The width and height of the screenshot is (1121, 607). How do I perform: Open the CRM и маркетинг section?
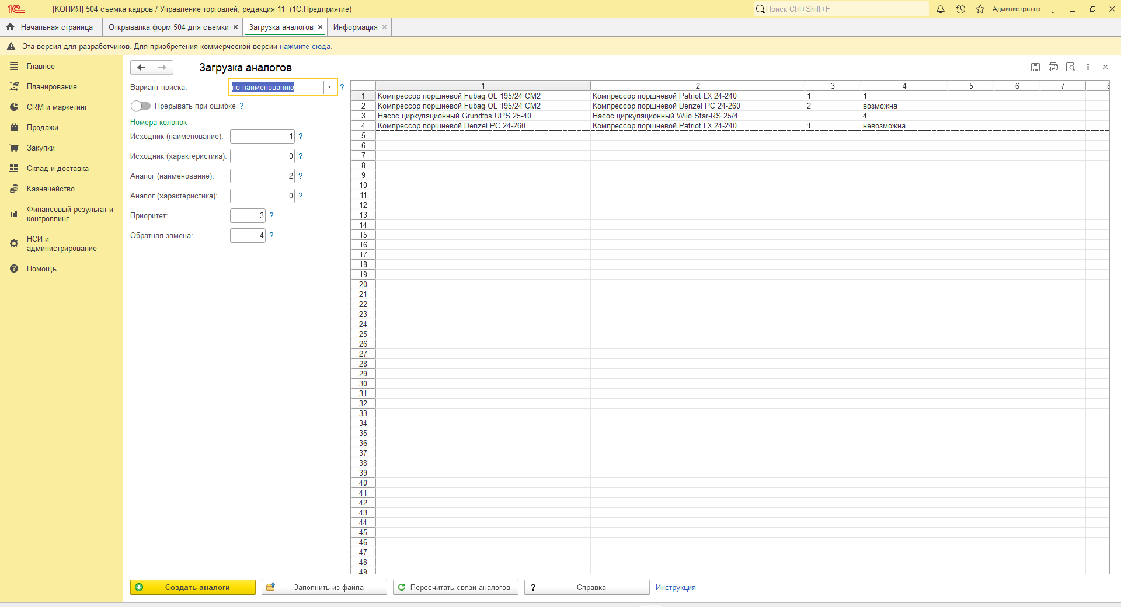57,107
